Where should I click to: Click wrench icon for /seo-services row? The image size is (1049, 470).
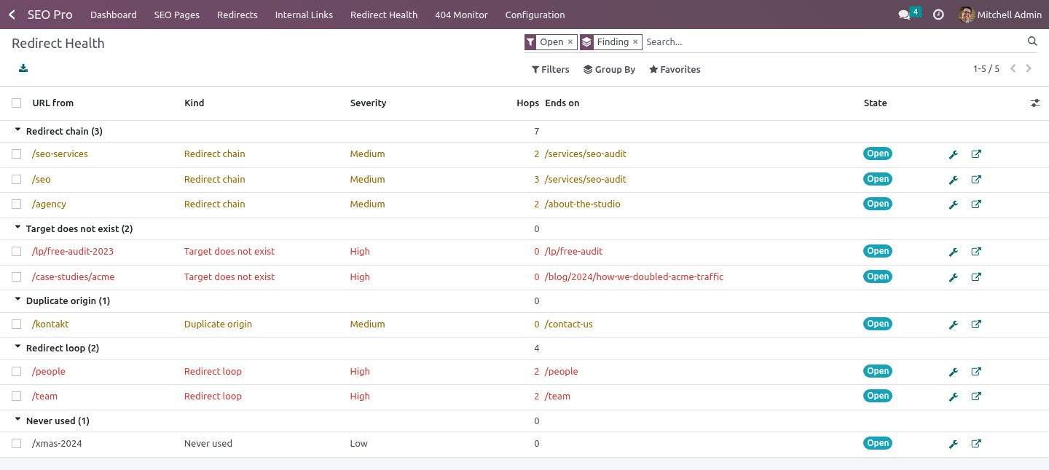[x=953, y=154]
